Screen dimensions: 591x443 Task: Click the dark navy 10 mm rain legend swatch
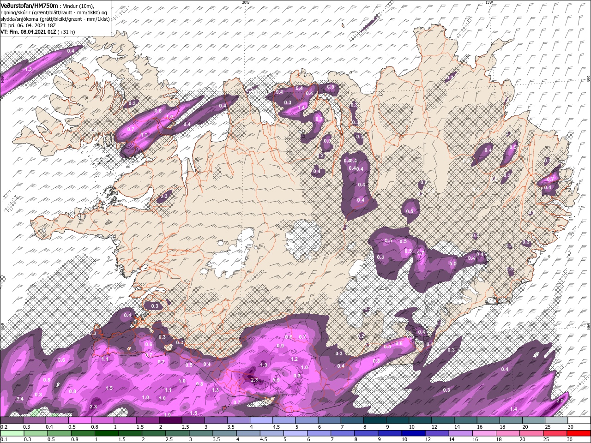pos(413,433)
